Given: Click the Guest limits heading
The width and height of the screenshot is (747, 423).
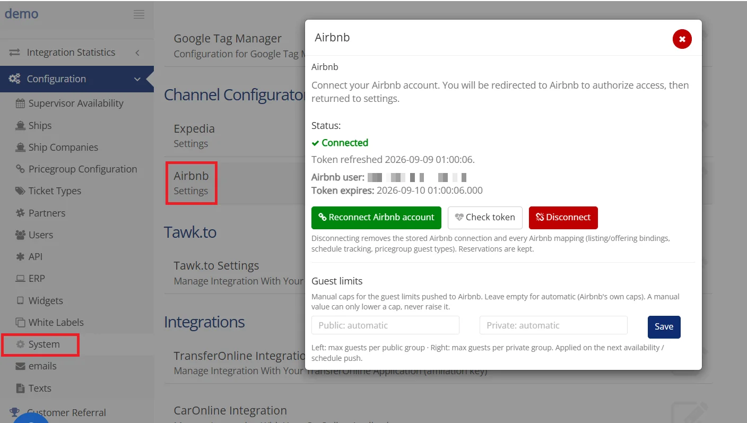Looking at the screenshot, I should (x=338, y=281).
